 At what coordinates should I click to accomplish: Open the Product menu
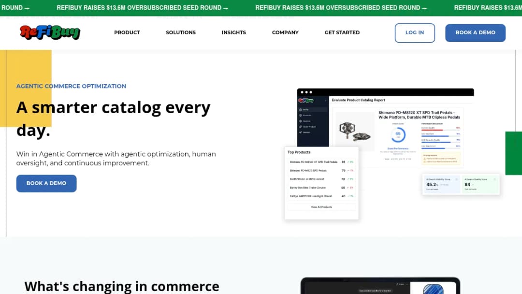(127, 32)
